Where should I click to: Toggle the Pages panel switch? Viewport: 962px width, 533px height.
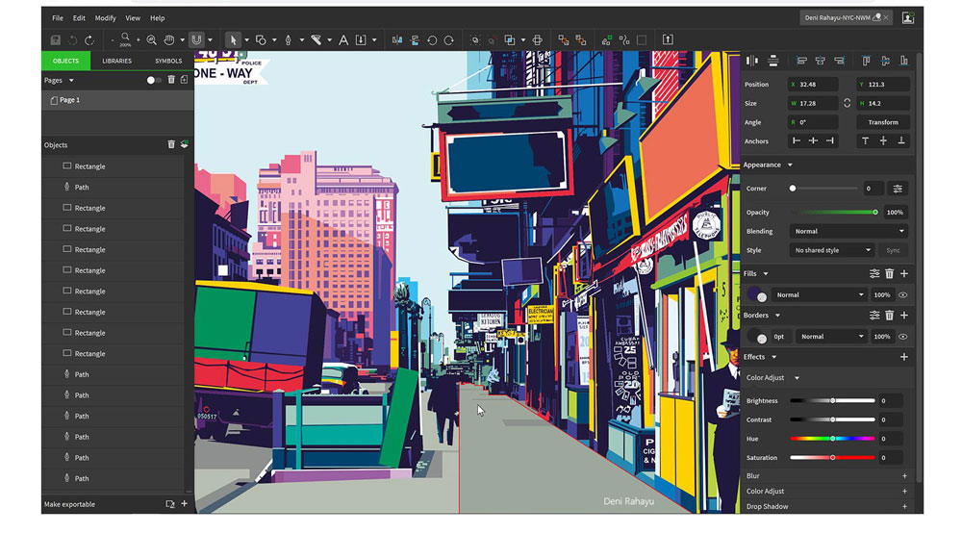(154, 80)
